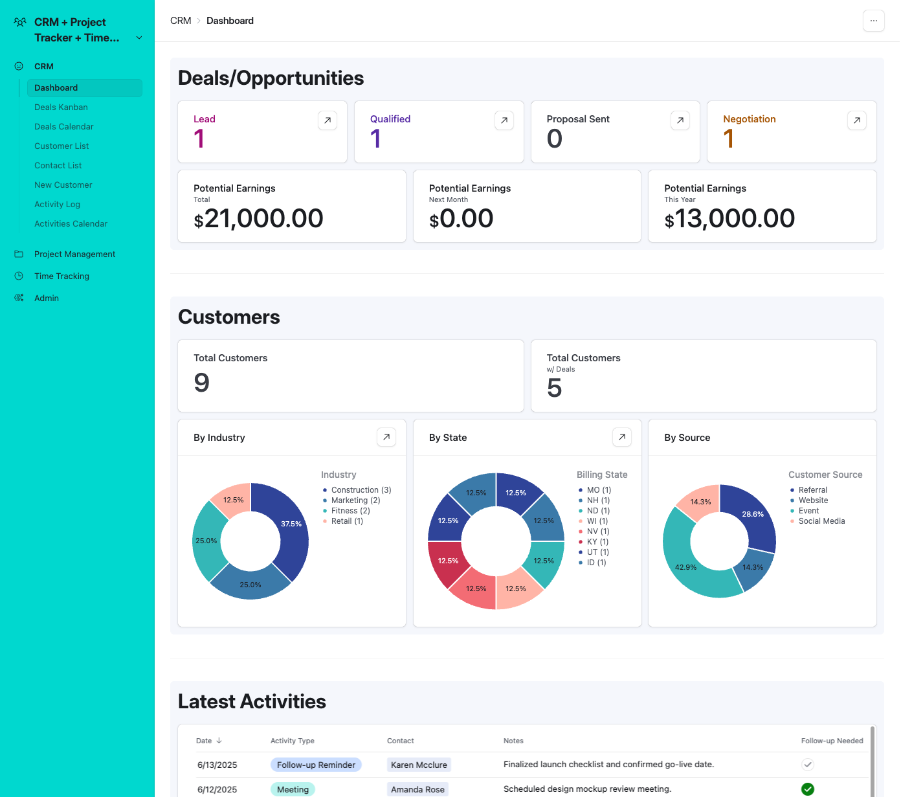Screen dimensions: 901x797
Task: Open Project Management via its sidebar icon
Action: 19,254
